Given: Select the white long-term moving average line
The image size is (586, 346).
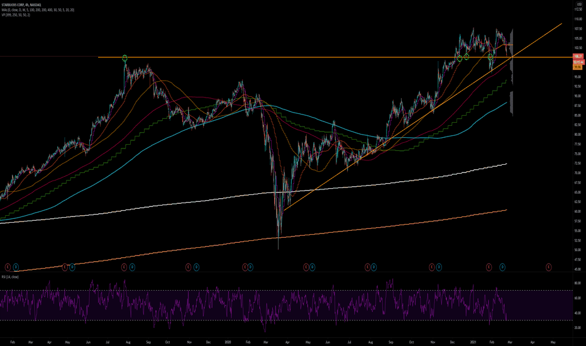Looking at the screenshot, I should click(253, 193).
